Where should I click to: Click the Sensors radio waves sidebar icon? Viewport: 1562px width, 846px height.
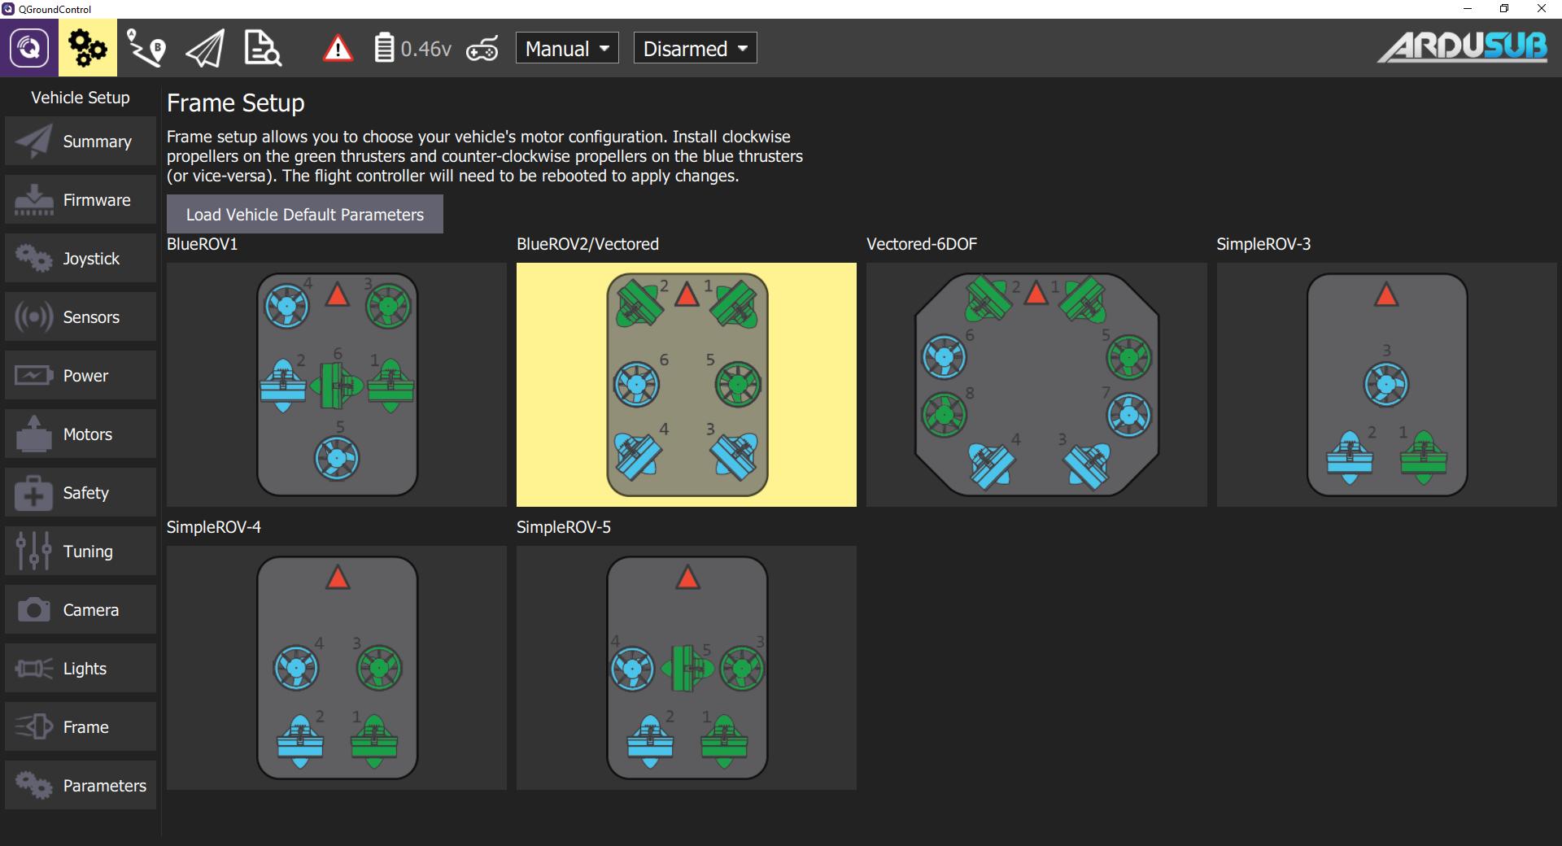(34, 316)
